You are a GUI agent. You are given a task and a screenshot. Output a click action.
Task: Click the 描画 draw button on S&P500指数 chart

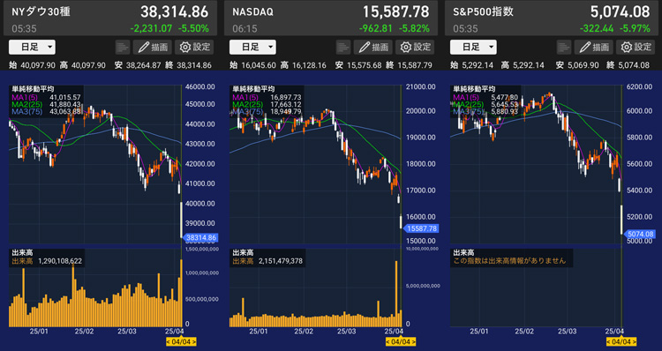click(594, 47)
